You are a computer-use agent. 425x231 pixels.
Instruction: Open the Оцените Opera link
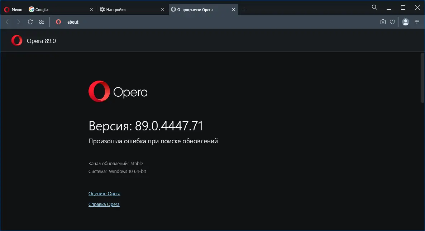click(104, 194)
